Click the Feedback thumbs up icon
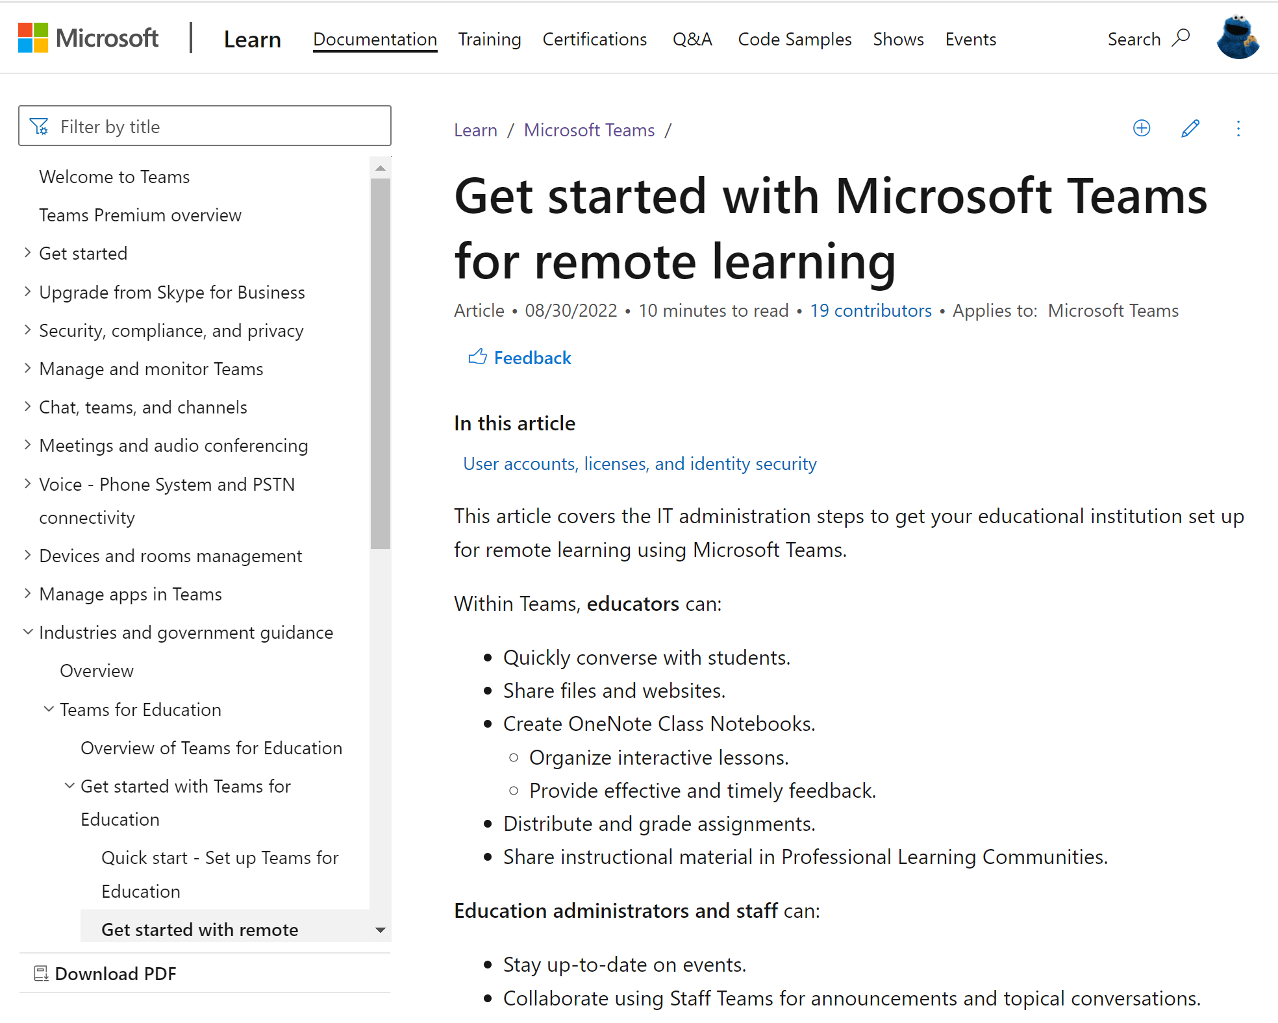This screenshot has width=1278, height=1023. [x=477, y=358]
